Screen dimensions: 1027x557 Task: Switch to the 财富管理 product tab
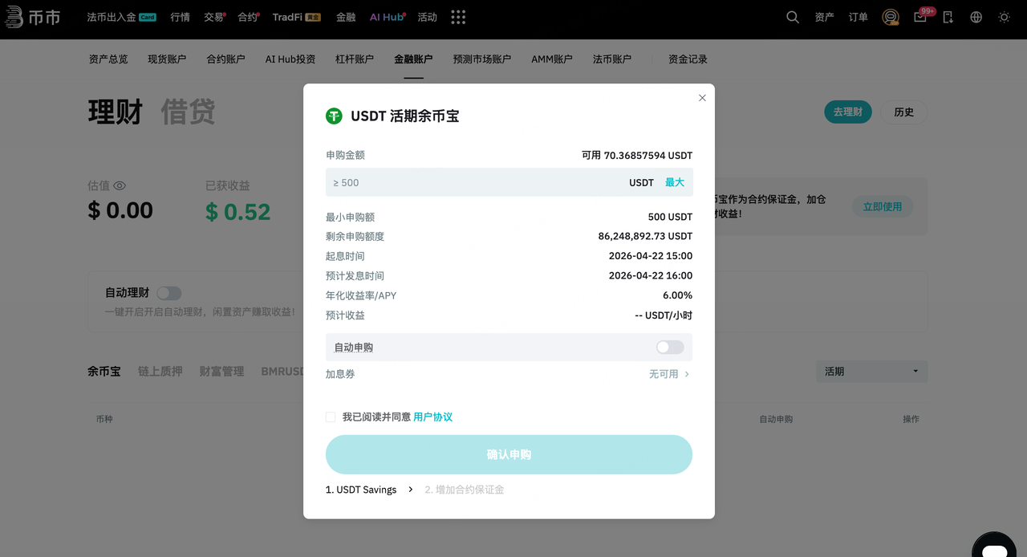tap(221, 372)
